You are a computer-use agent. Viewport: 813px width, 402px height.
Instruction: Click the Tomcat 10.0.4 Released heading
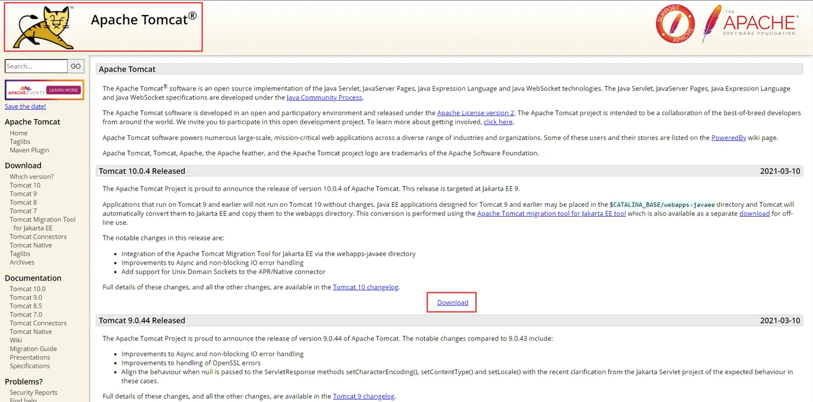pyautogui.click(x=142, y=171)
